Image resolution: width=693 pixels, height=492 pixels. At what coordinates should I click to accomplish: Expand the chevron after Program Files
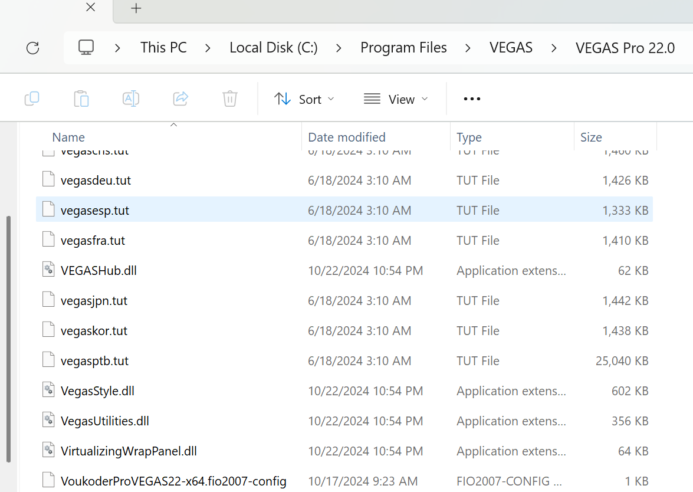point(468,48)
